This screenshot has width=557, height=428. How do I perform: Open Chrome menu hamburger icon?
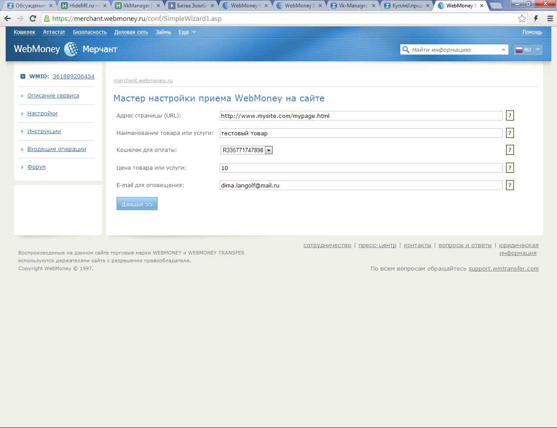550,19
